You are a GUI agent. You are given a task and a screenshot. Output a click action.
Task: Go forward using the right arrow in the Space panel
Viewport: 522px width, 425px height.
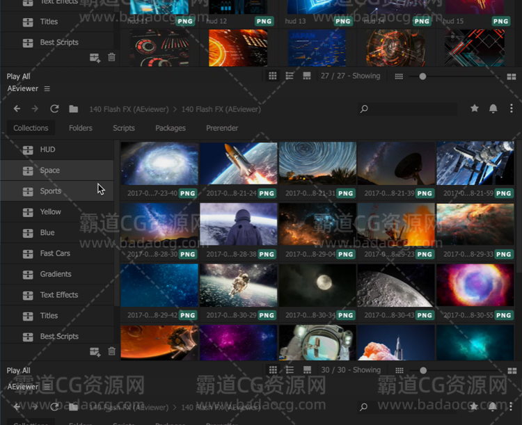click(x=35, y=109)
